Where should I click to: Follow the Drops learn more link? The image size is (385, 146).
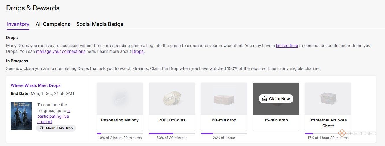(x=138, y=51)
